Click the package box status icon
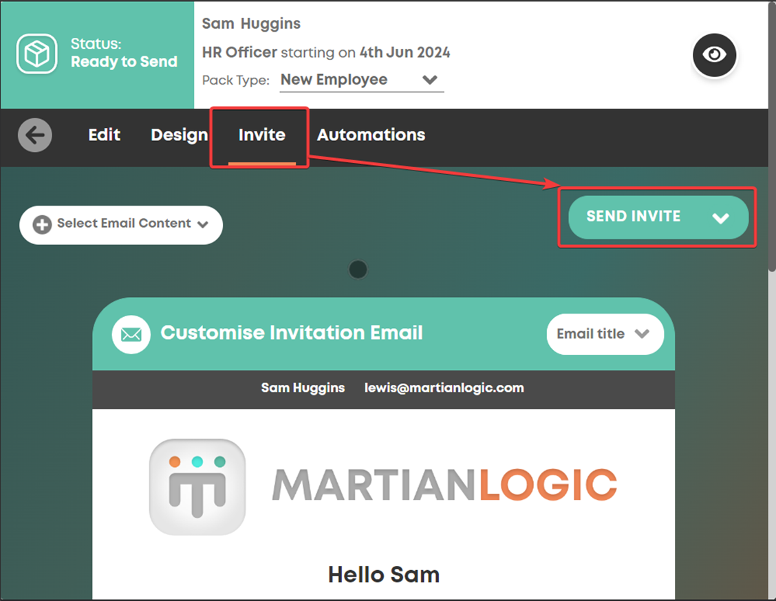Image resolution: width=776 pixels, height=601 pixels. (x=36, y=54)
